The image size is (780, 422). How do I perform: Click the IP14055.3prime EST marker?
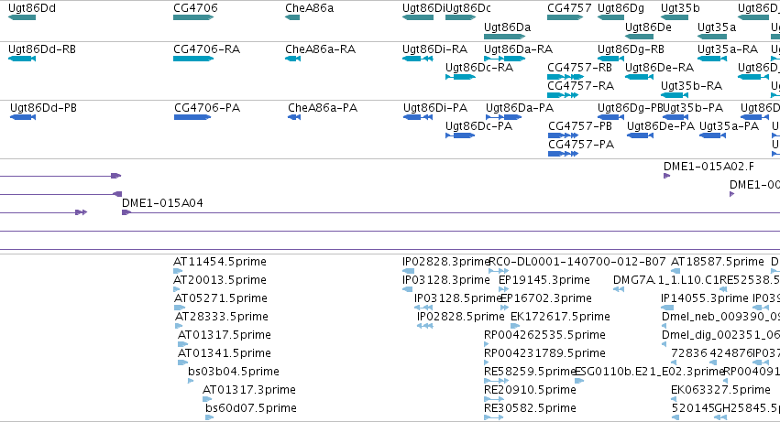[x=667, y=308]
